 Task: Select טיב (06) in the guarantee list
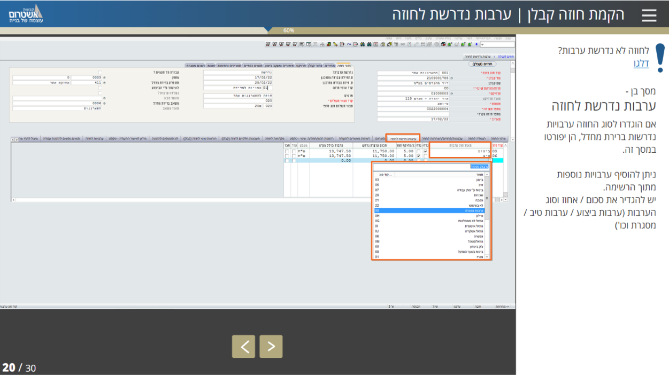tap(429, 185)
